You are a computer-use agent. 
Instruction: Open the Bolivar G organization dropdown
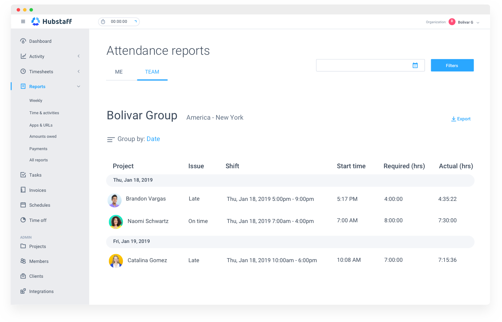[465, 22]
